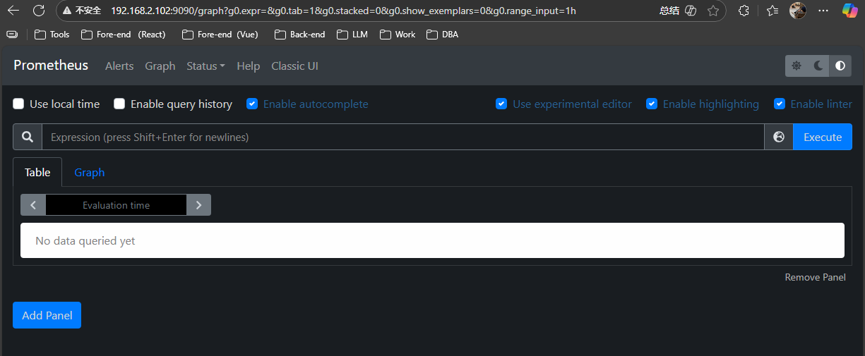Screen dimensions: 865x356
Task: Step evaluation time backward with the left chevron
Action: coord(33,205)
